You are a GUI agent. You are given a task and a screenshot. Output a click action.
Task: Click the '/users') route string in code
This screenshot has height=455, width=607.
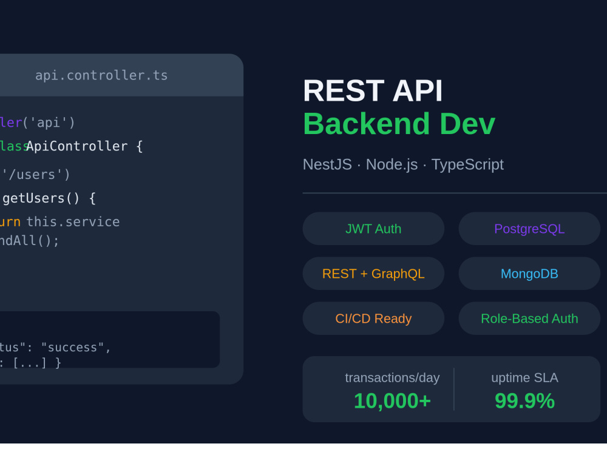[36, 175]
